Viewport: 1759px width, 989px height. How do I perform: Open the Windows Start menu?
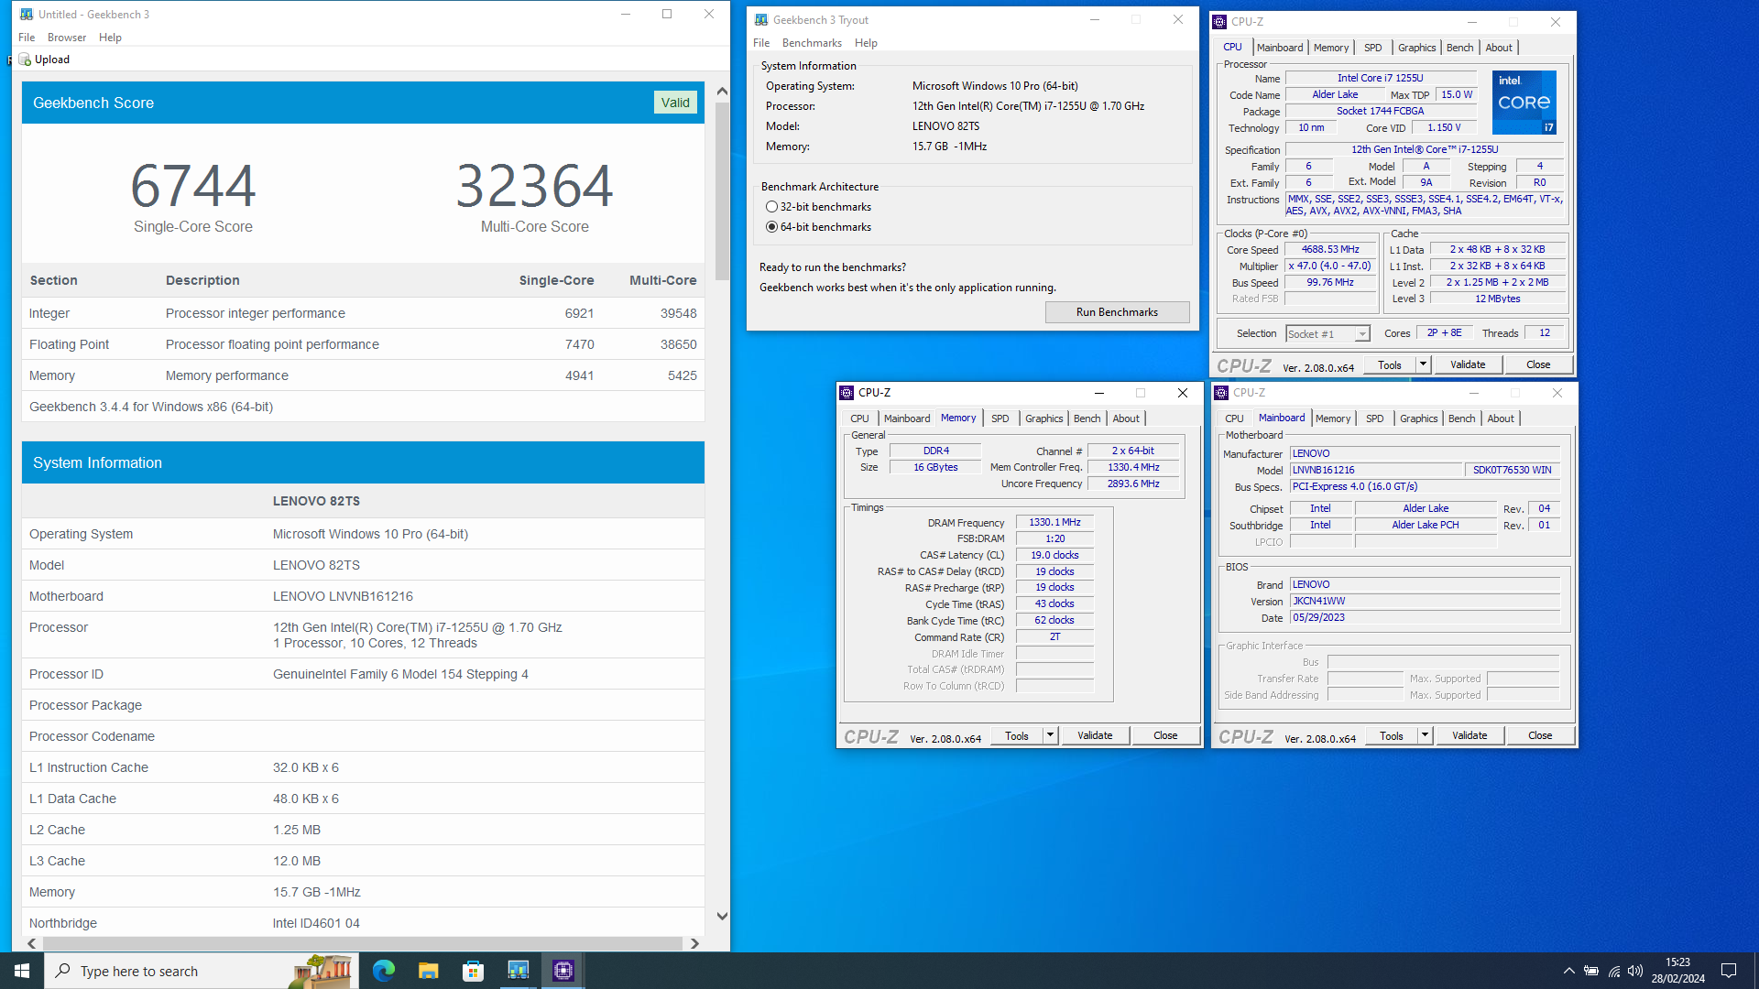(x=22, y=971)
